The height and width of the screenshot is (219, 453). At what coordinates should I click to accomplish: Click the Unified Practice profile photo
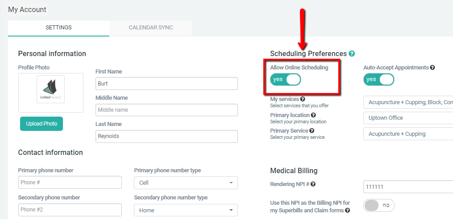[x=50, y=89]
